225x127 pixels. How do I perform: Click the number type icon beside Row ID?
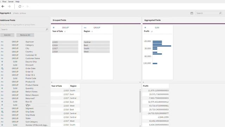2,102
